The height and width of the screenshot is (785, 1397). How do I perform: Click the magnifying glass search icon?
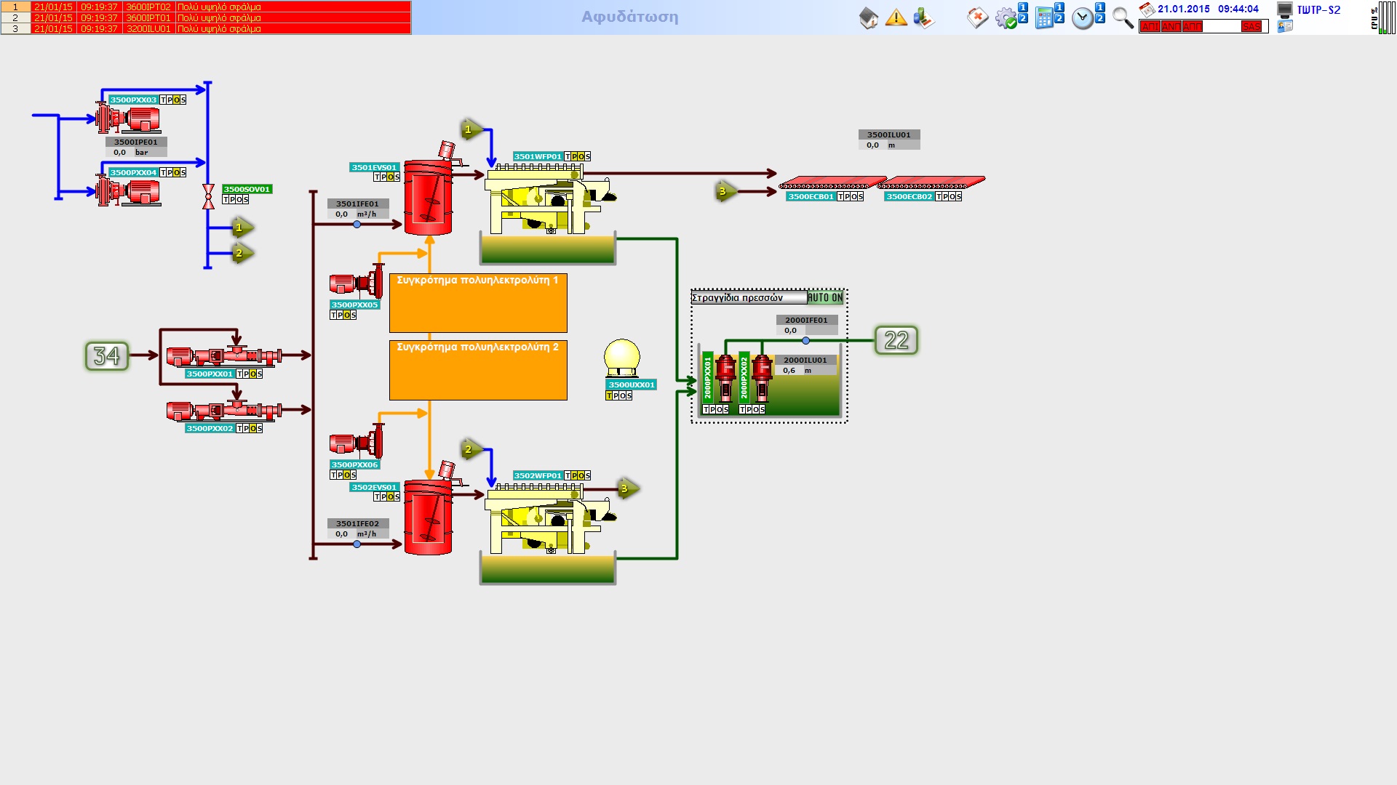tap(1123, 18)
